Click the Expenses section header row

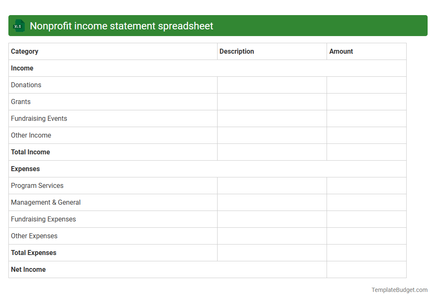(25, 169)
